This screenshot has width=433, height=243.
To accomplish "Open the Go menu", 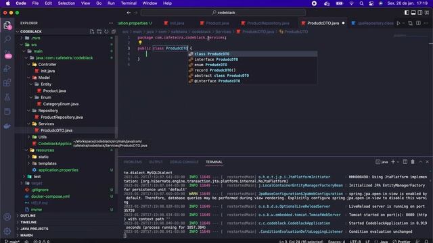I will (99, 3).
